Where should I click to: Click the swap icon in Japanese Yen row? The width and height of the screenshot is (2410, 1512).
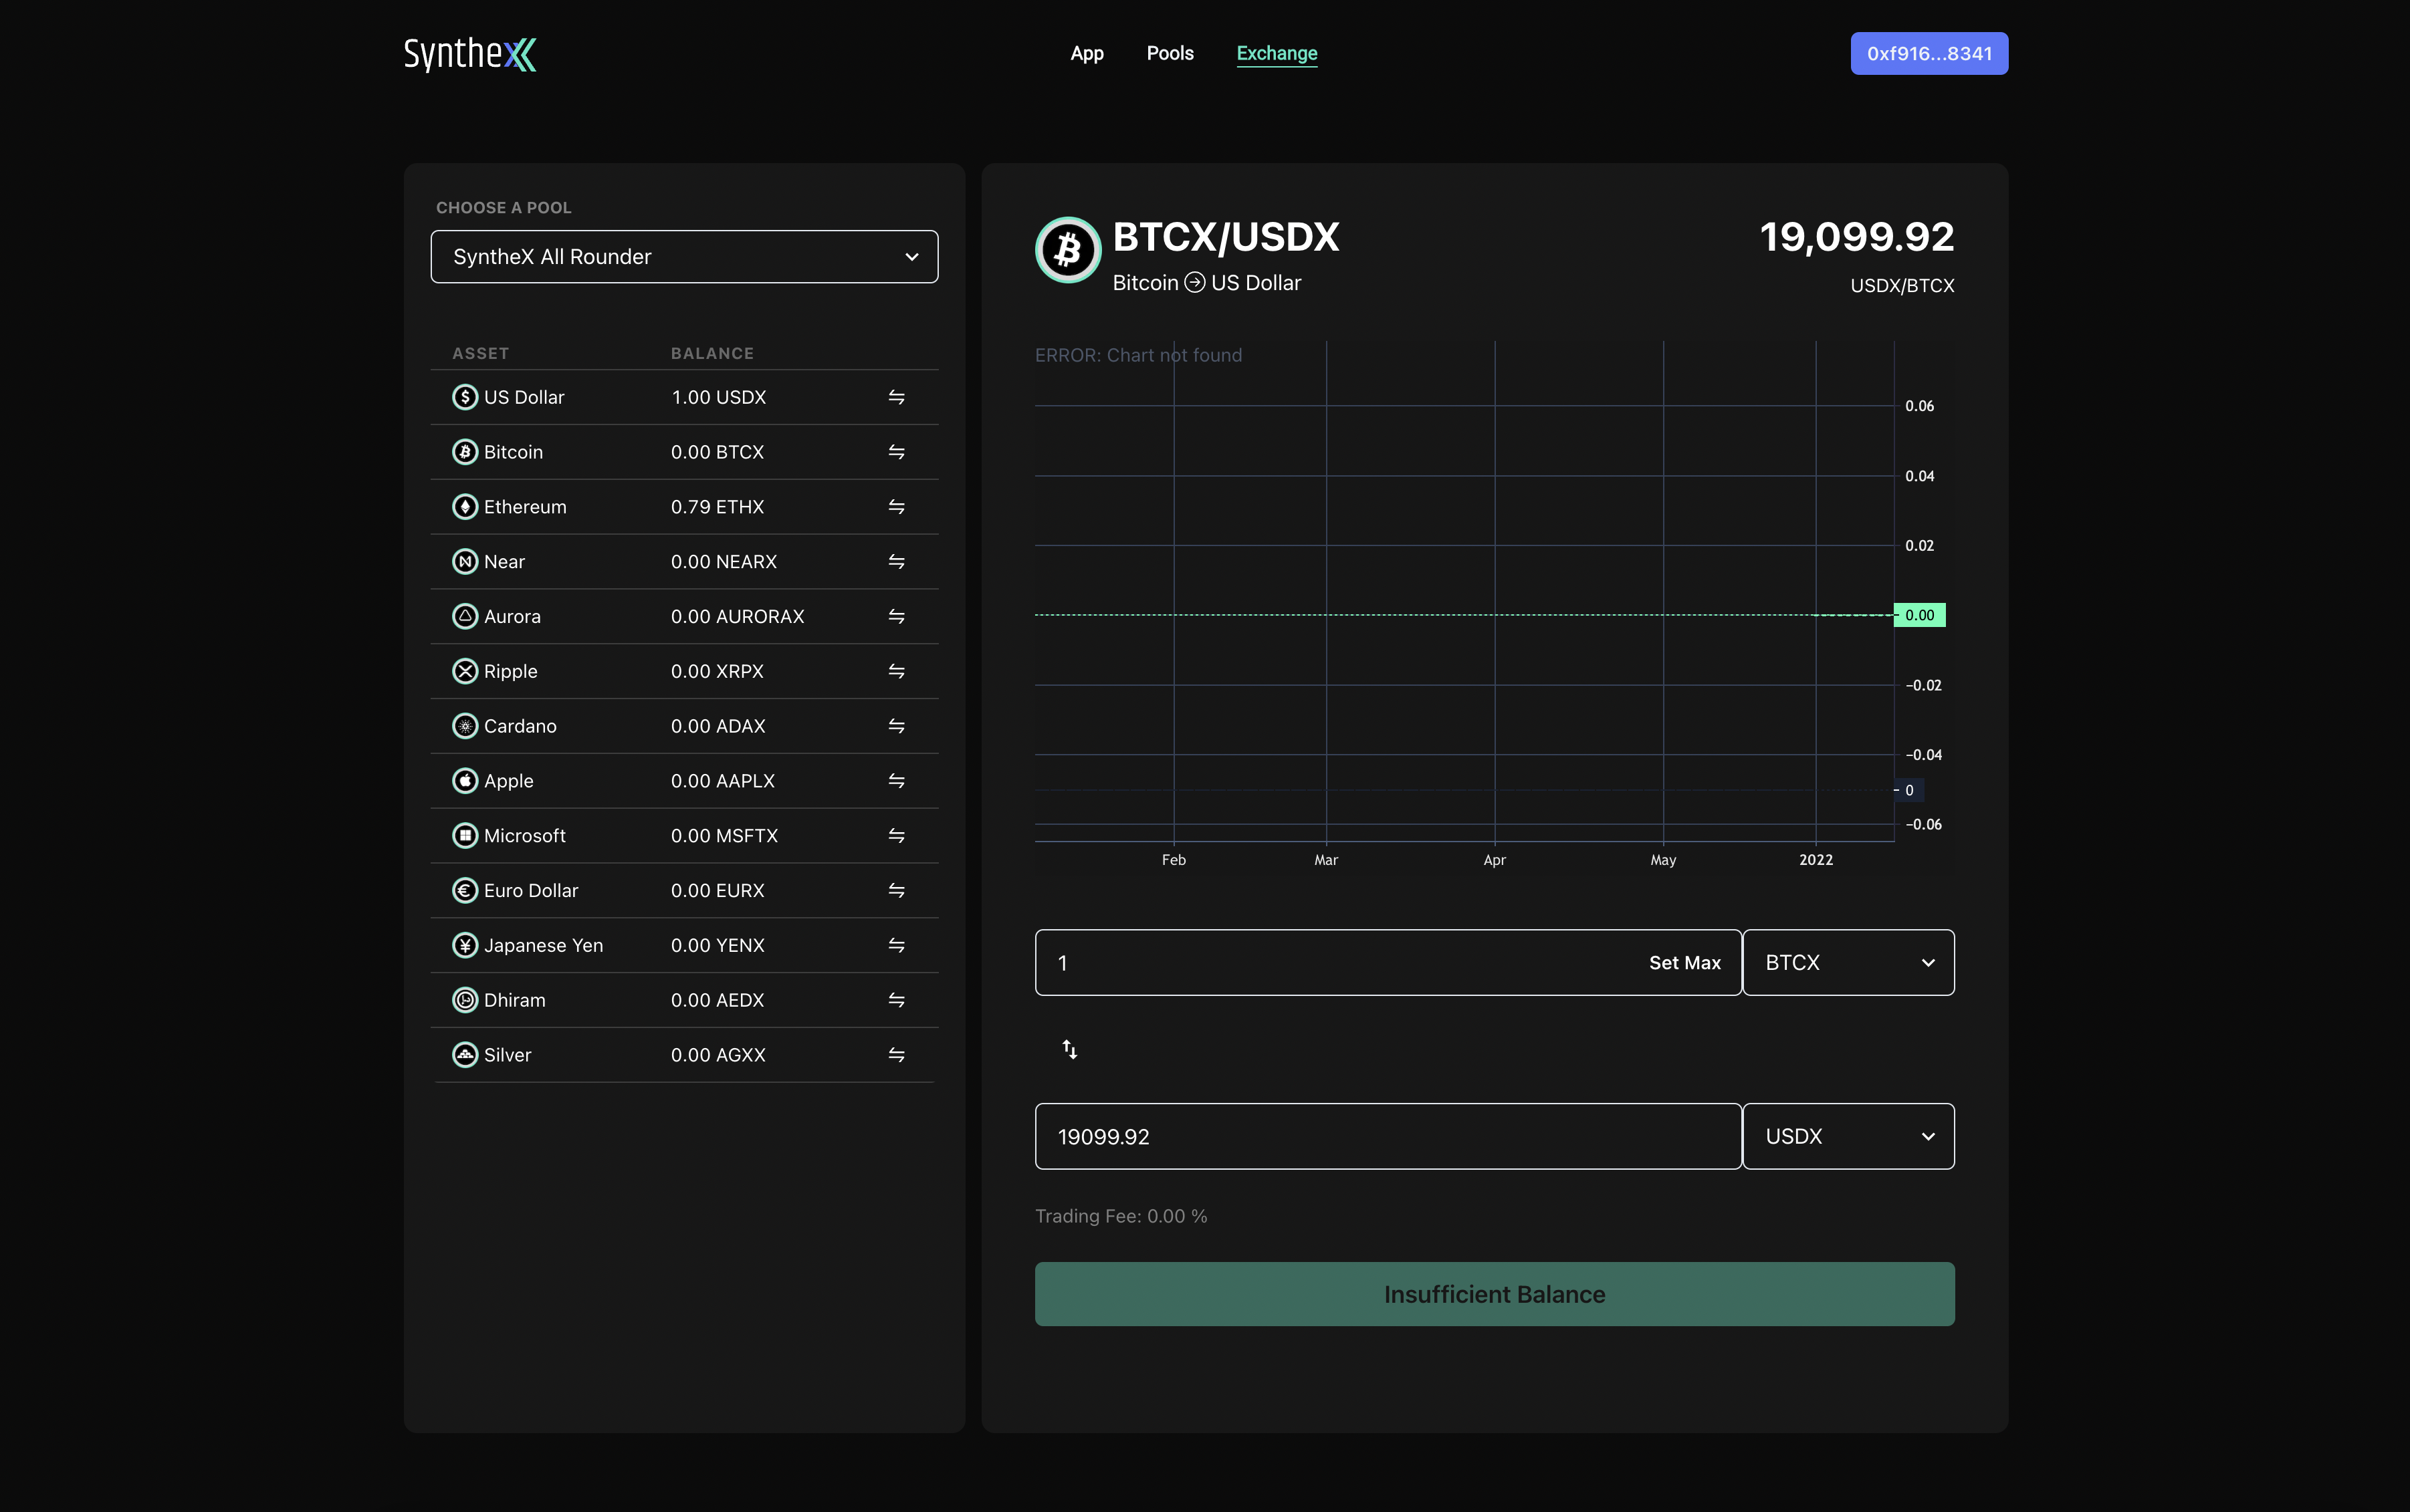click(x=896, y=945)
